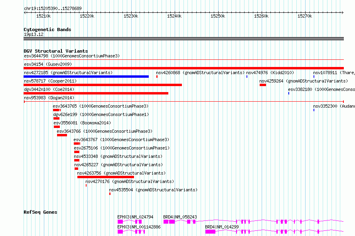This screenshot has height=236, width=355.
Task: Click the RefSeq Genes track heading
Action: [40, 212]
